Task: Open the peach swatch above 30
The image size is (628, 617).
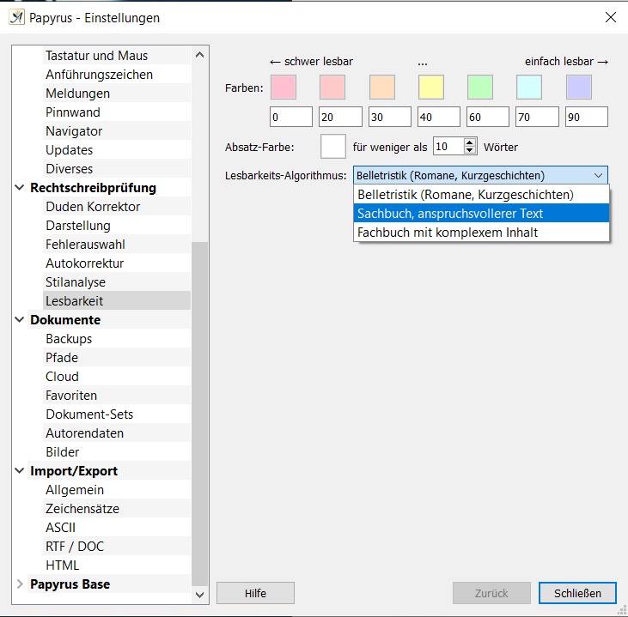Action: (x=382, y=87)
